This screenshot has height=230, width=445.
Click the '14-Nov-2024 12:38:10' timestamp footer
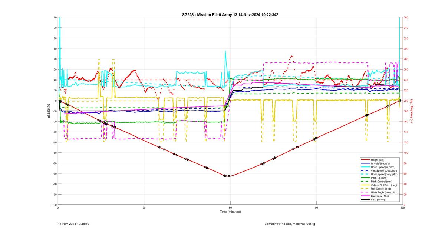[73, 224]
